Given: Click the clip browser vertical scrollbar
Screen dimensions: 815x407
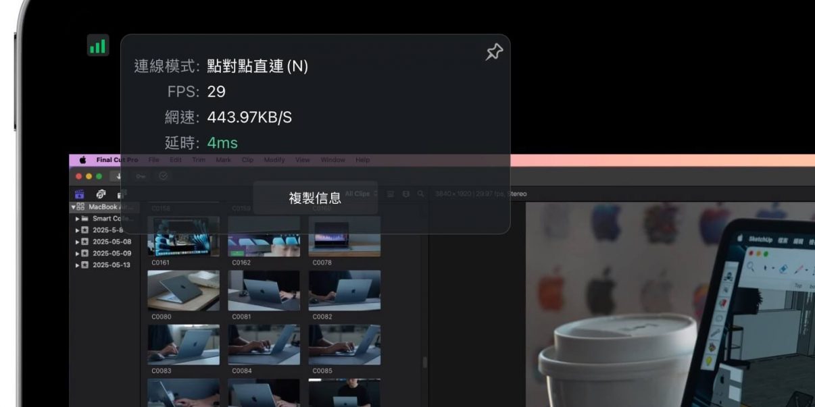Looking at the screenshot, I should coord(425,362).
